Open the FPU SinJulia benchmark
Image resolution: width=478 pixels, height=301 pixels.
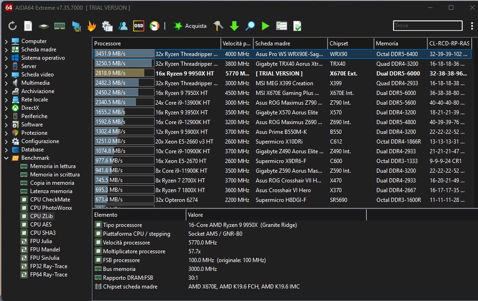(45, 258)
